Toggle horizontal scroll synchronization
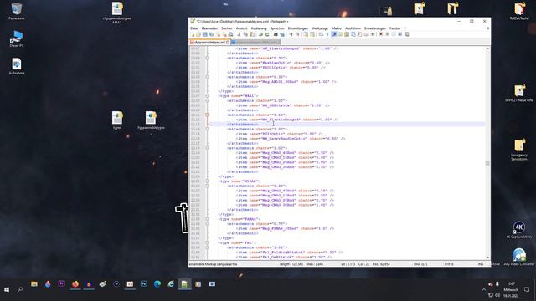The height and width of the screenshot is (301, 536). tap(312, 34)
